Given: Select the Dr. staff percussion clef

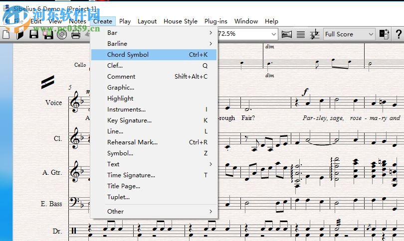Looking at the screenshot, I should coord(74,231).
